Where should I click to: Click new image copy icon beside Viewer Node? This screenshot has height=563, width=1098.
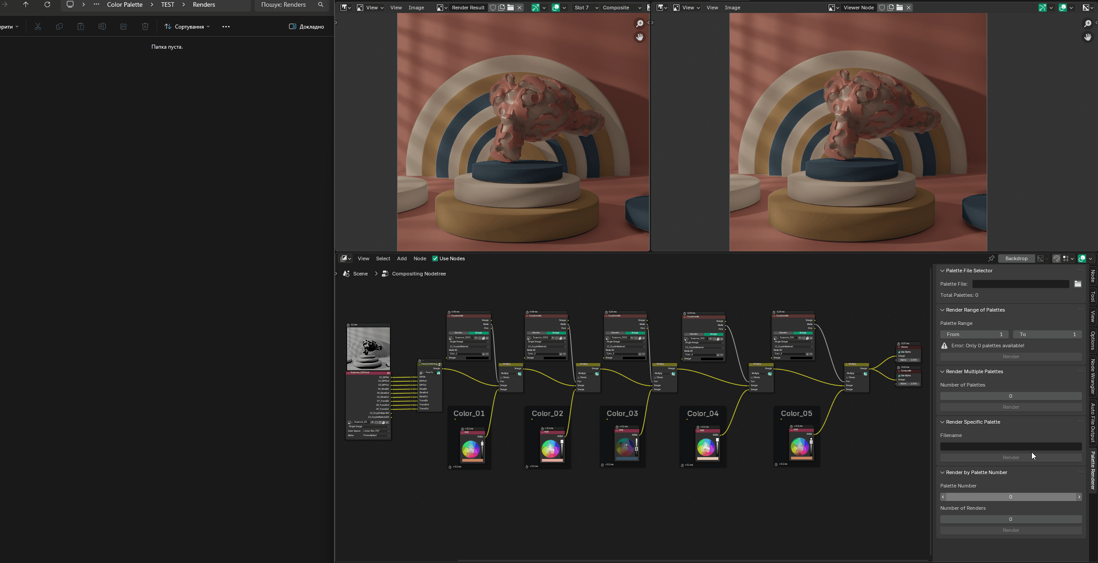(x=891, y=8)
